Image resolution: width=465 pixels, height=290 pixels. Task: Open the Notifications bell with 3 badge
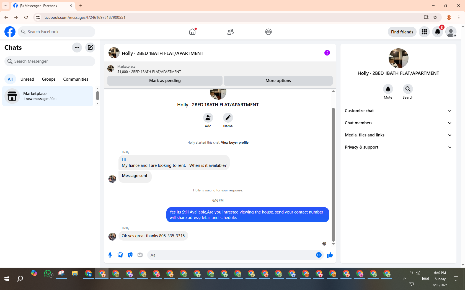(438, 32)
